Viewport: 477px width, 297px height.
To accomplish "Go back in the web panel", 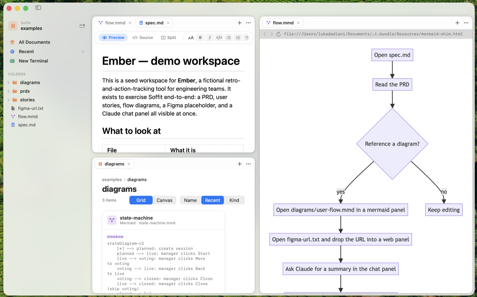I will 265,34.
